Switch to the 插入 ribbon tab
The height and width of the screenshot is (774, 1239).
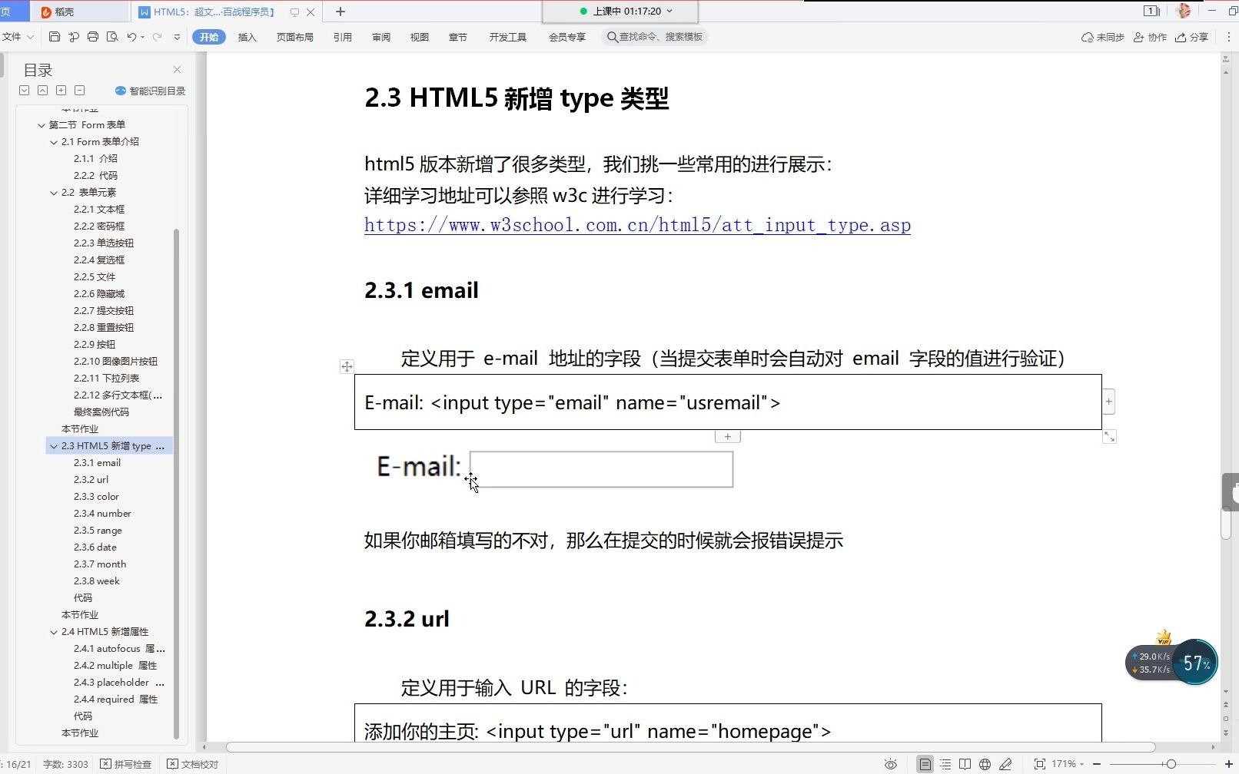click(x=247, y=36)
